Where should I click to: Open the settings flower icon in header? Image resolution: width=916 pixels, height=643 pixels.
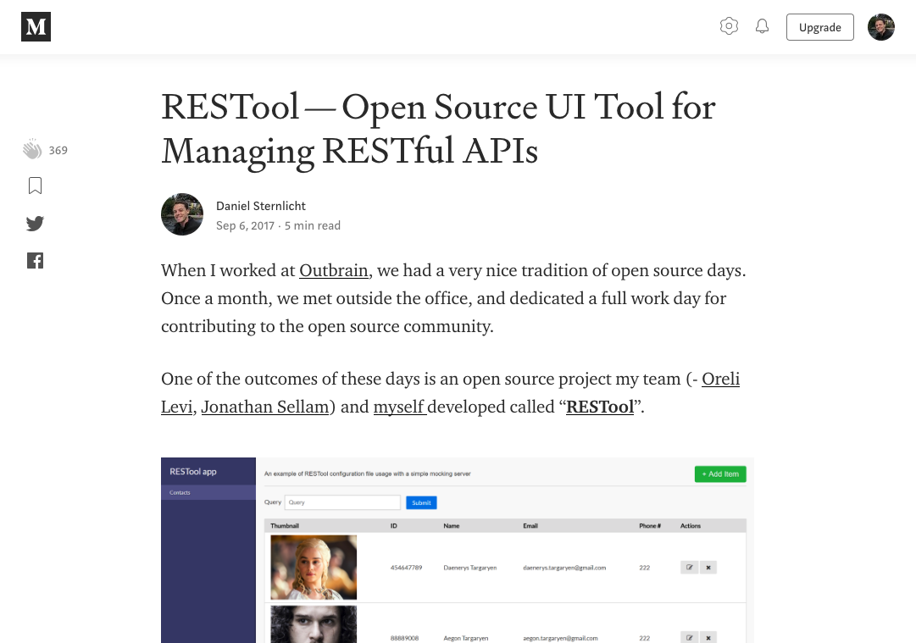tap(729, 26)
